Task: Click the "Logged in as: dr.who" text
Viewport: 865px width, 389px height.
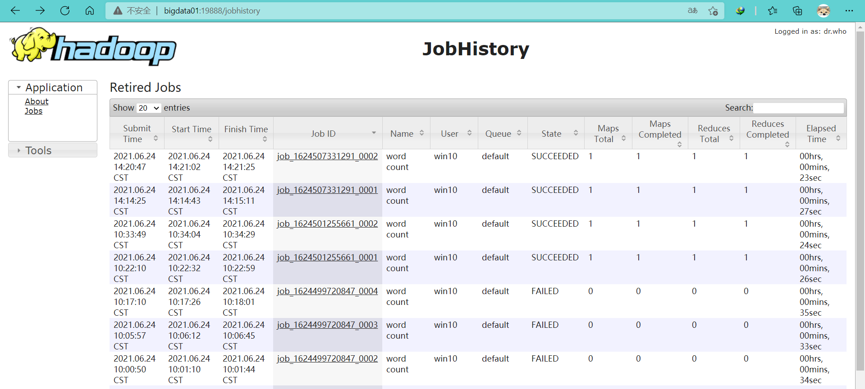Action: (x=810, y=31)
